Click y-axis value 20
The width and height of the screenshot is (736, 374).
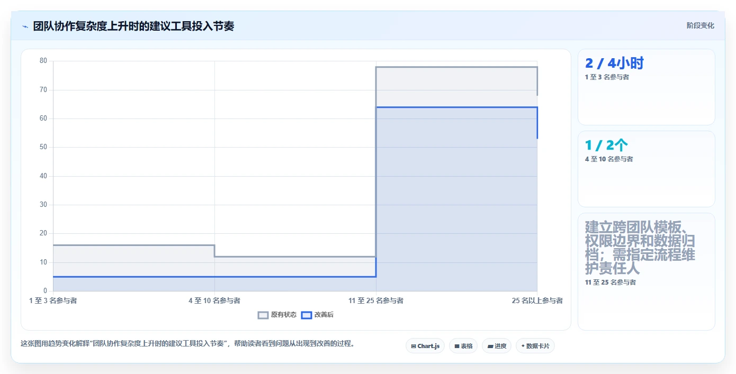(43, 233)
